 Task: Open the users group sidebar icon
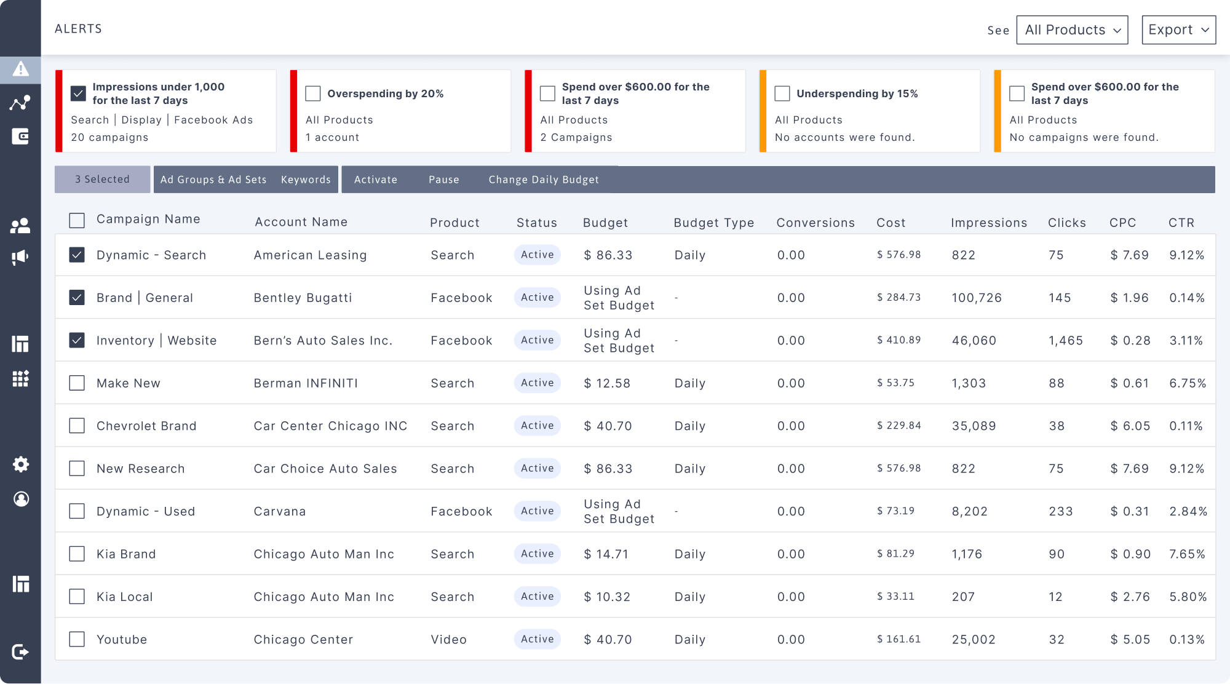[x=20, y=226]
